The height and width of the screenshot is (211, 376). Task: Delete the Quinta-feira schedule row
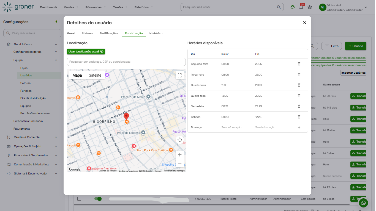click(x=299, y=96)
